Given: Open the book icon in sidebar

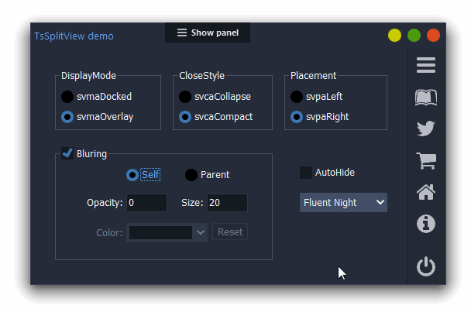Looking at the screenshot, I should pos(425,98).
